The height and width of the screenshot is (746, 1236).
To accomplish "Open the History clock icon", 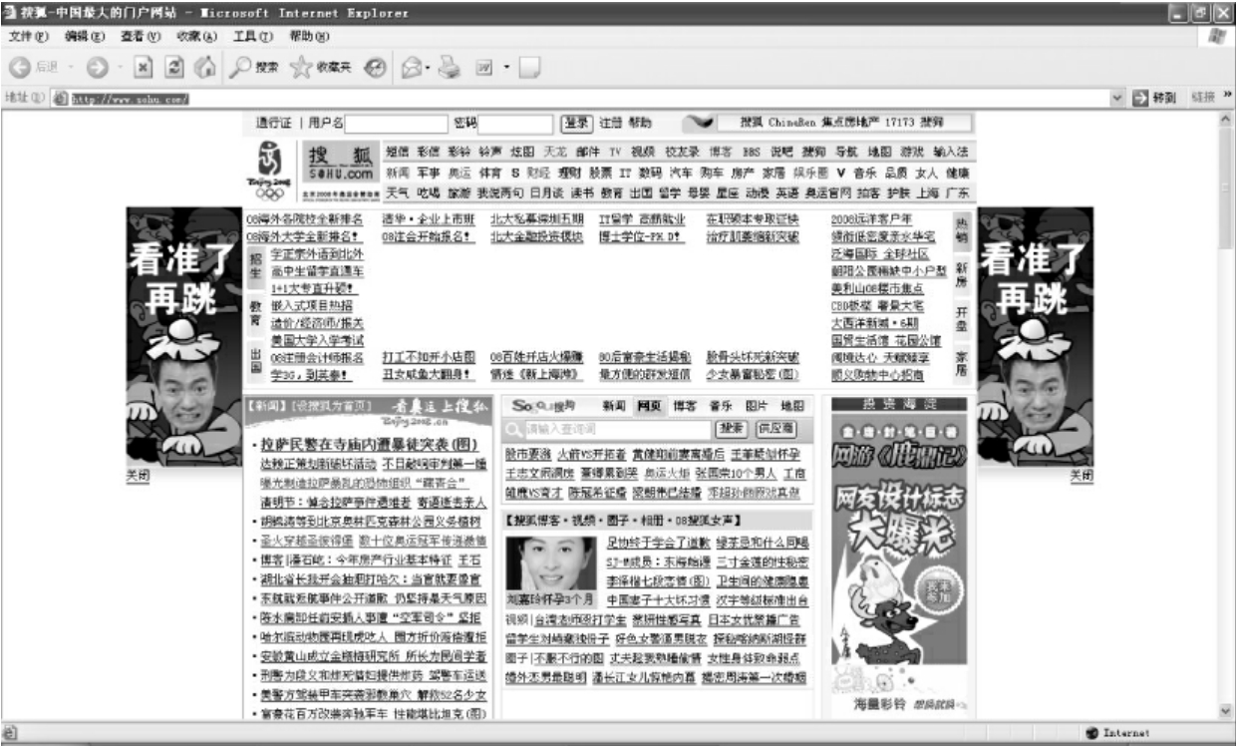I will click(376, 67).
